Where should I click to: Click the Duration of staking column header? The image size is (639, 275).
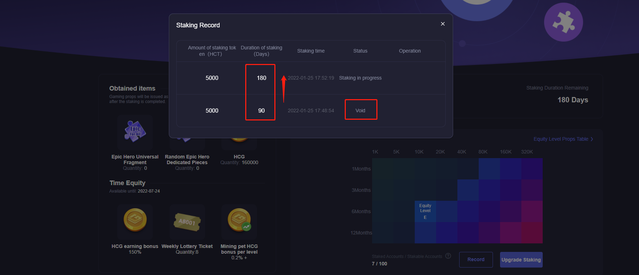point(261,51)
